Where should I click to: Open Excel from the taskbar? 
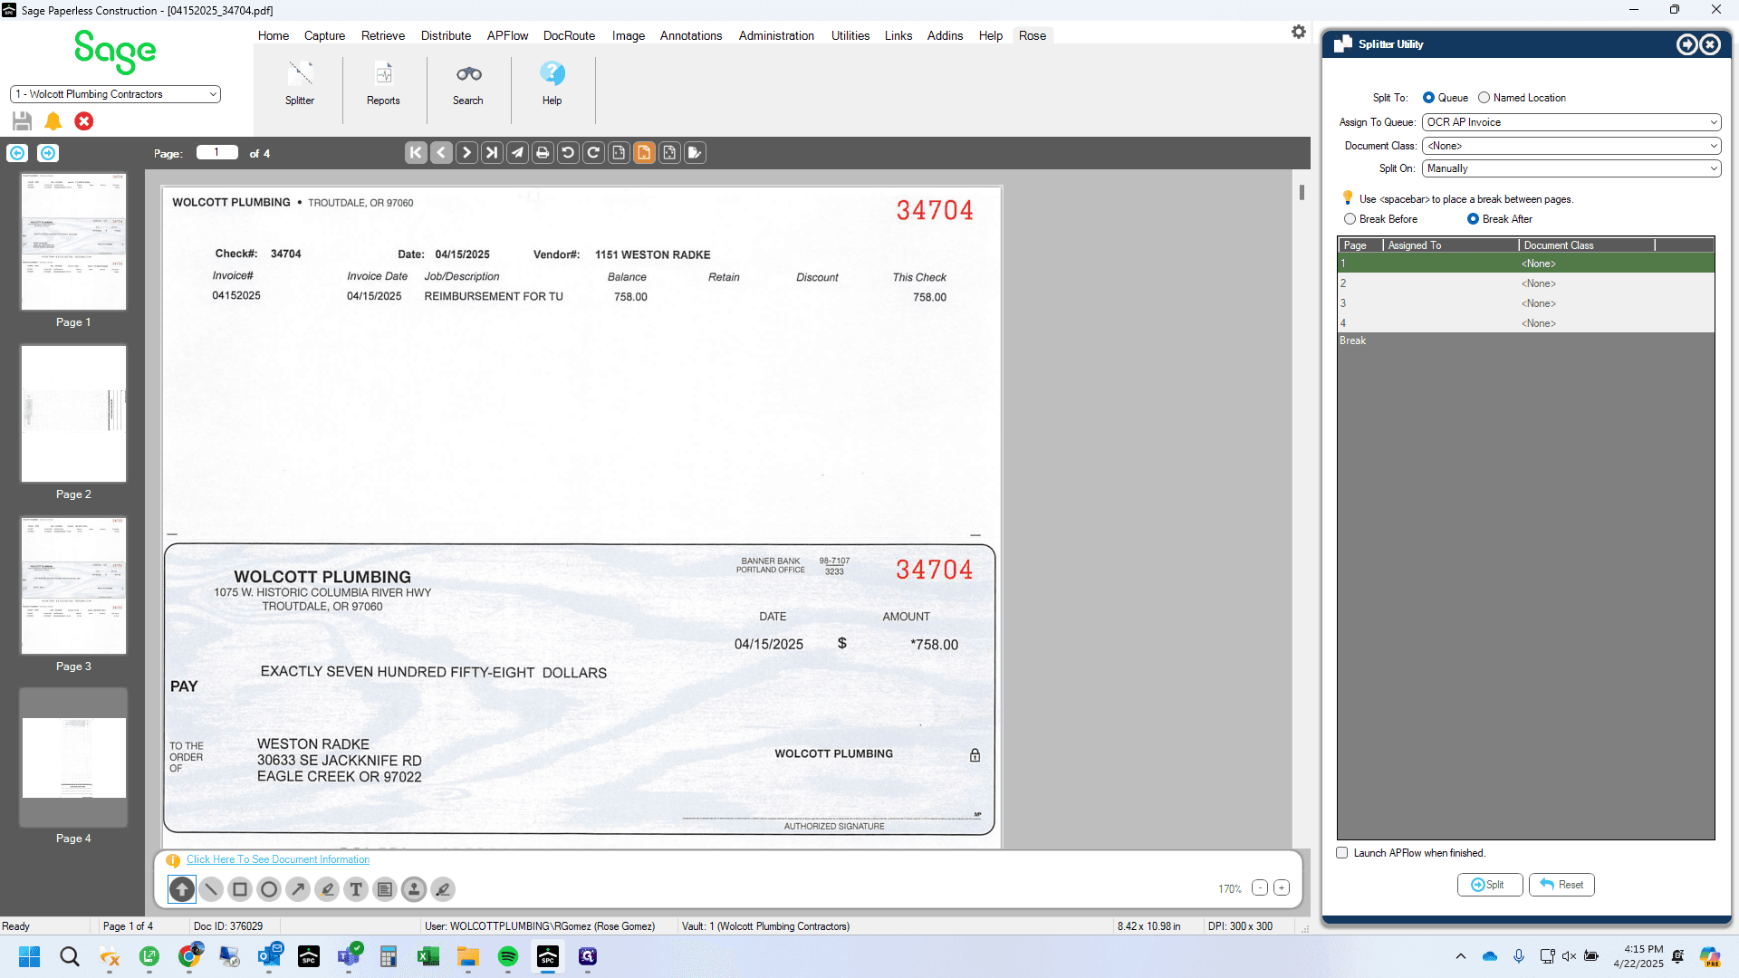pos(428,956)
